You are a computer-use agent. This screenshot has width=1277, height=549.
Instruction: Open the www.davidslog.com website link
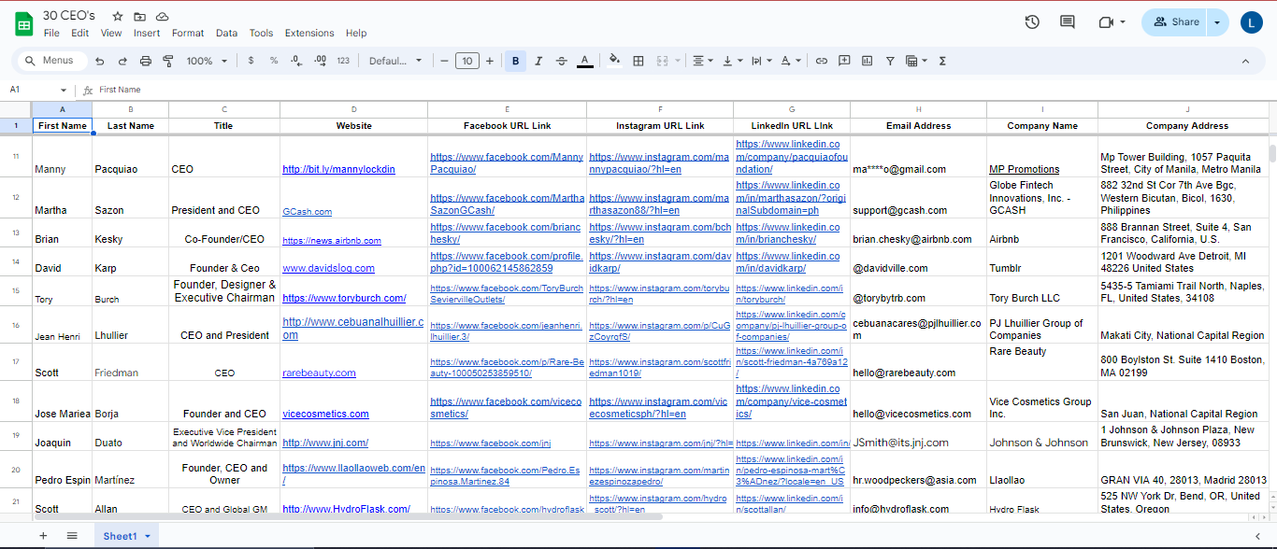(328, 268)
